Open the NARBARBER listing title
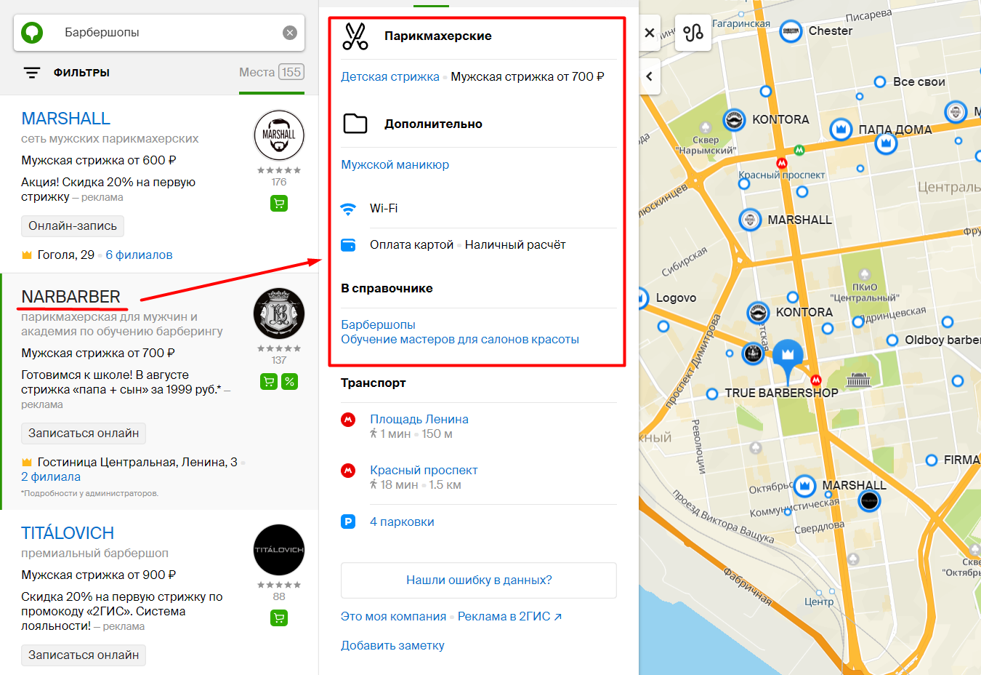 pos(70,297)
